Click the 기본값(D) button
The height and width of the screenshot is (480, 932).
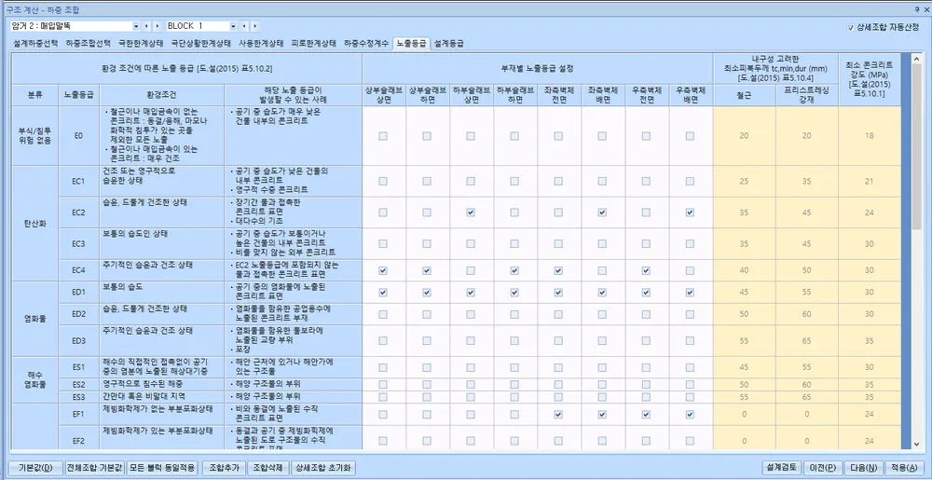tap(35, 468)
